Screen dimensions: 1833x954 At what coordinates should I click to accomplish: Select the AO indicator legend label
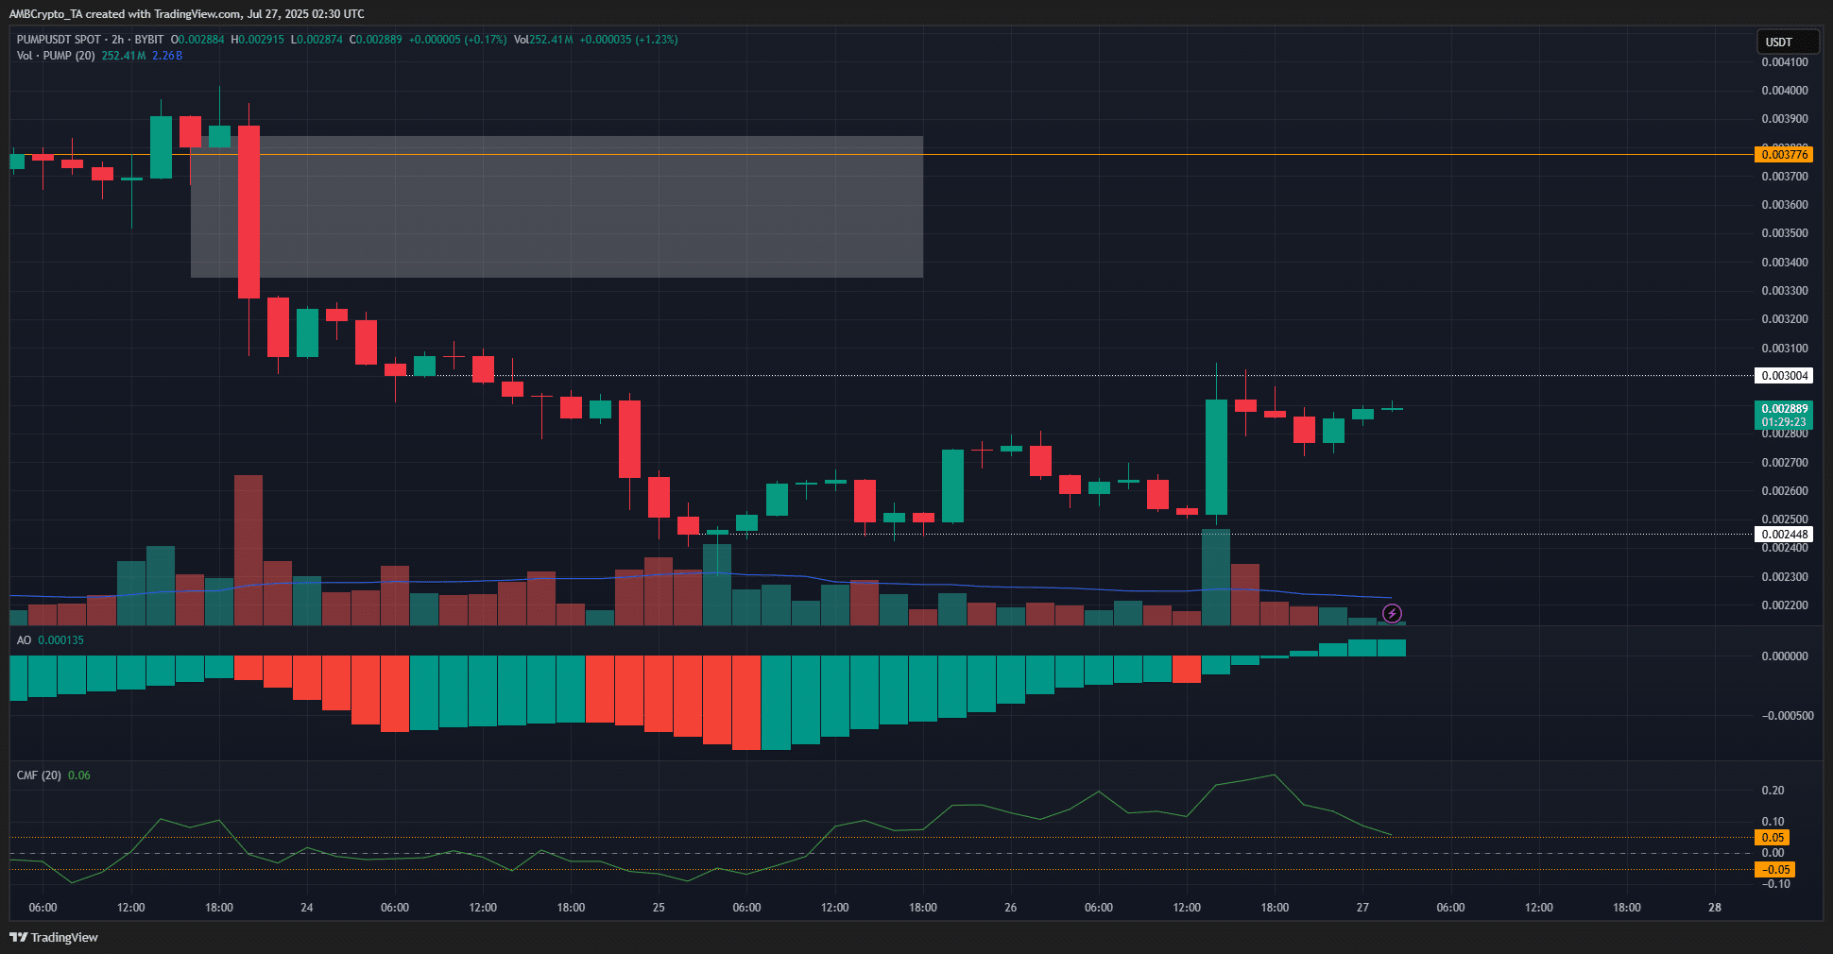click(24, 640)
